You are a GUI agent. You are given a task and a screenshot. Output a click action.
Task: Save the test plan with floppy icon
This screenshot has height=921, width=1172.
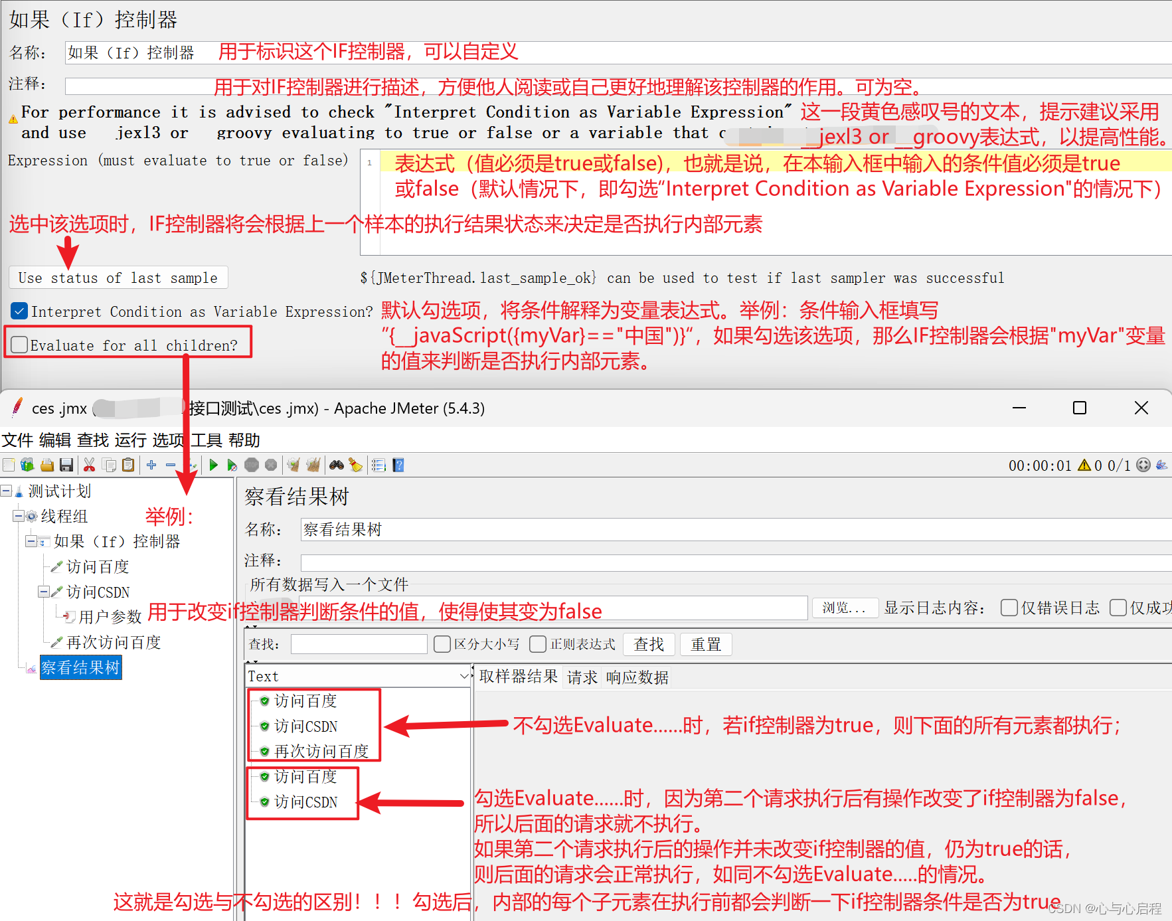[66, 465]
